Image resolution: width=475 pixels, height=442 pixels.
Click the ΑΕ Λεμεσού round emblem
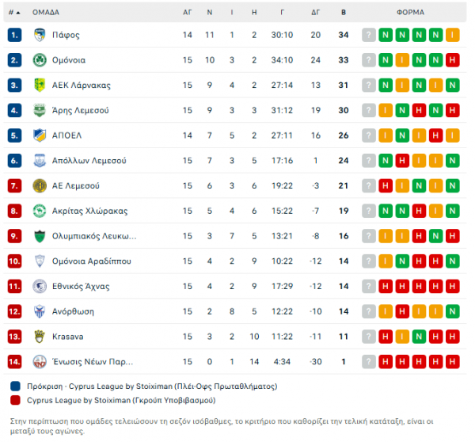[x=40, y=186]
